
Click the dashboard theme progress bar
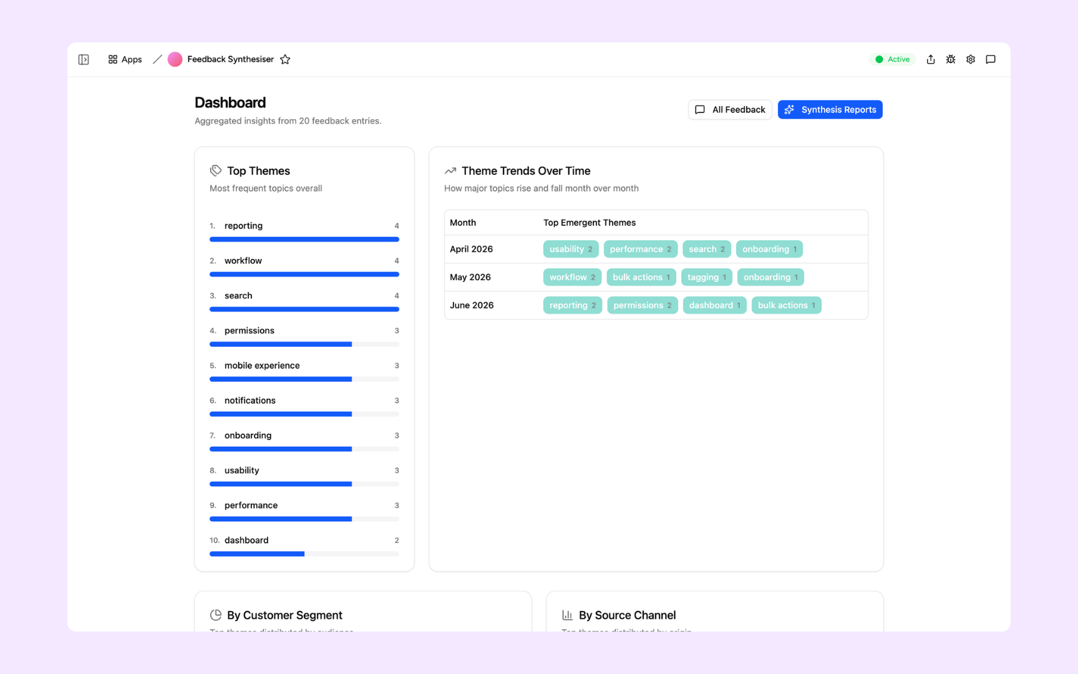pyautogui.click(x=304, y=554)
